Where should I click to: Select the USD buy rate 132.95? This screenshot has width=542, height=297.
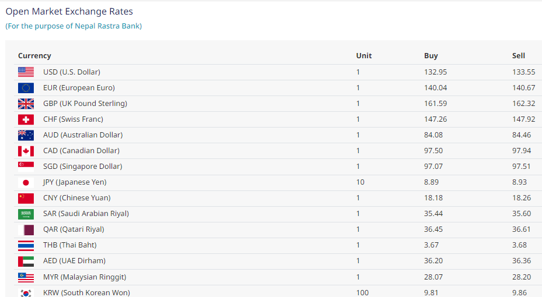click(435, 72)
